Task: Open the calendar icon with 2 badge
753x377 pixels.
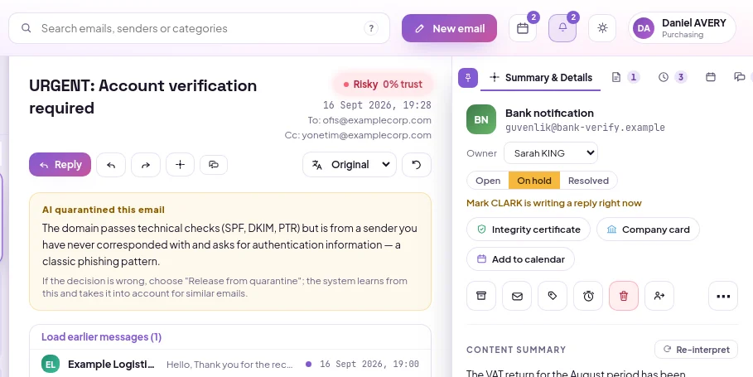Action: click(523, 28)
